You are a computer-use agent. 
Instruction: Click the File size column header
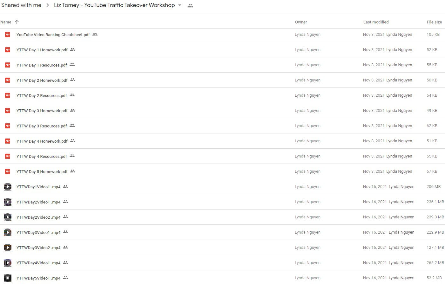tap(434, 22)
